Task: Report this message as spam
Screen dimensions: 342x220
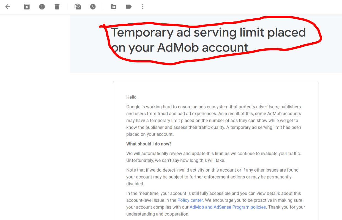Action: tap(42, 7)
